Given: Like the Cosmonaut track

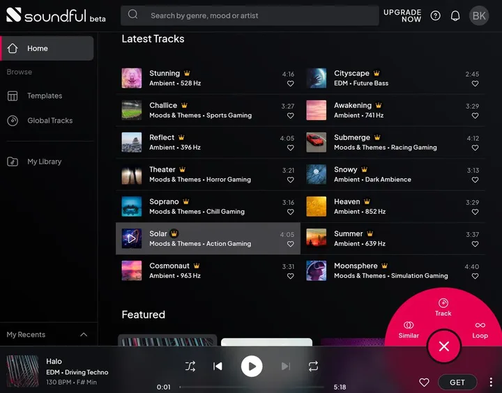Looking at the screenshot, I should [x=290, y=276].
